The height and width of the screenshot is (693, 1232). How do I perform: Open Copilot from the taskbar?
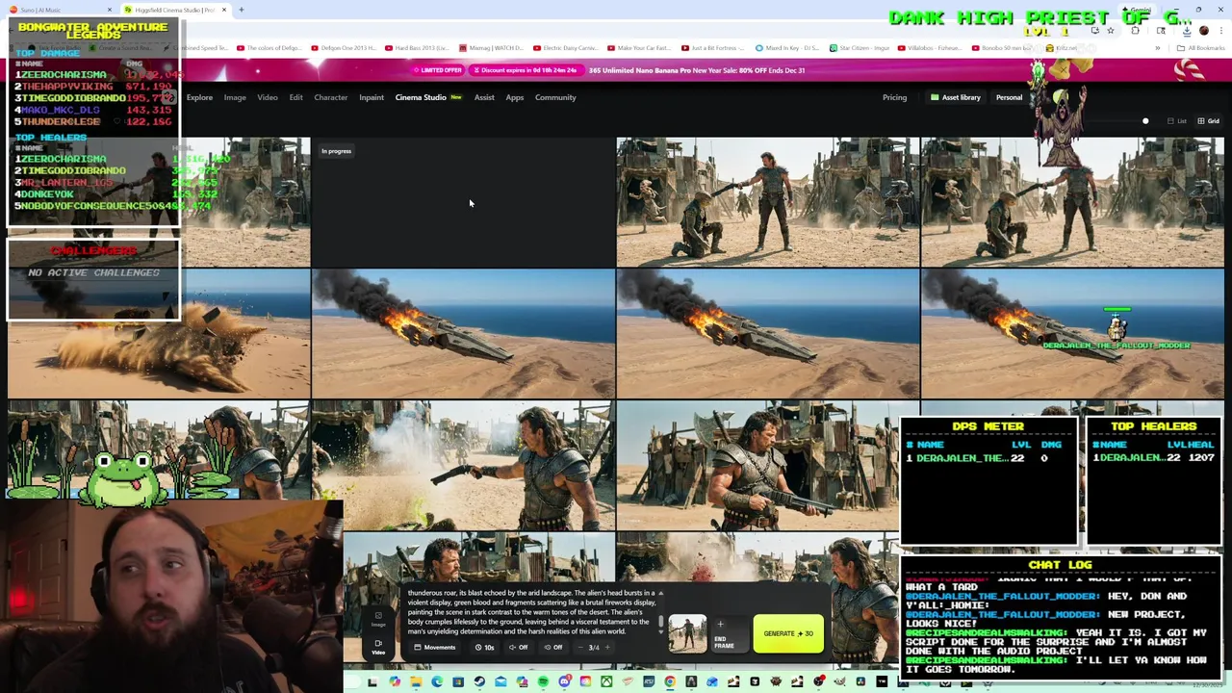coord(395,681)
